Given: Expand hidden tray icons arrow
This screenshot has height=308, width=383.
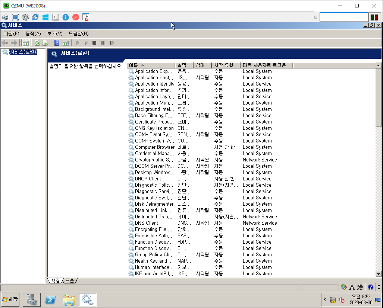Looking at the screenshot, I should 324,299.
